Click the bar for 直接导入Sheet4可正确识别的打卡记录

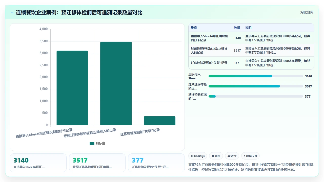pyautogui.click(x=72, y=88)
